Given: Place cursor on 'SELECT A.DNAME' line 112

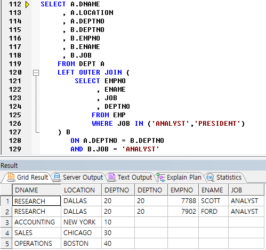Looking at the screenshot, I should [x=70, y=4].
